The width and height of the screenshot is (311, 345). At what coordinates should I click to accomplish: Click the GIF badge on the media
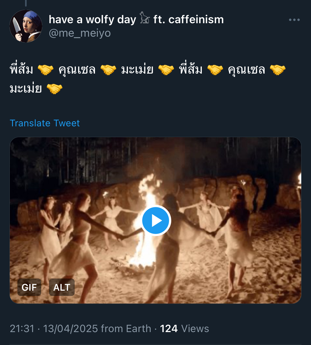(x=29, y=287)
